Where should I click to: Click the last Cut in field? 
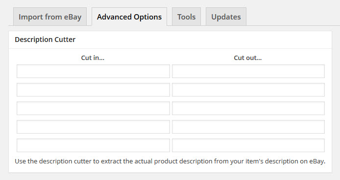93,145
